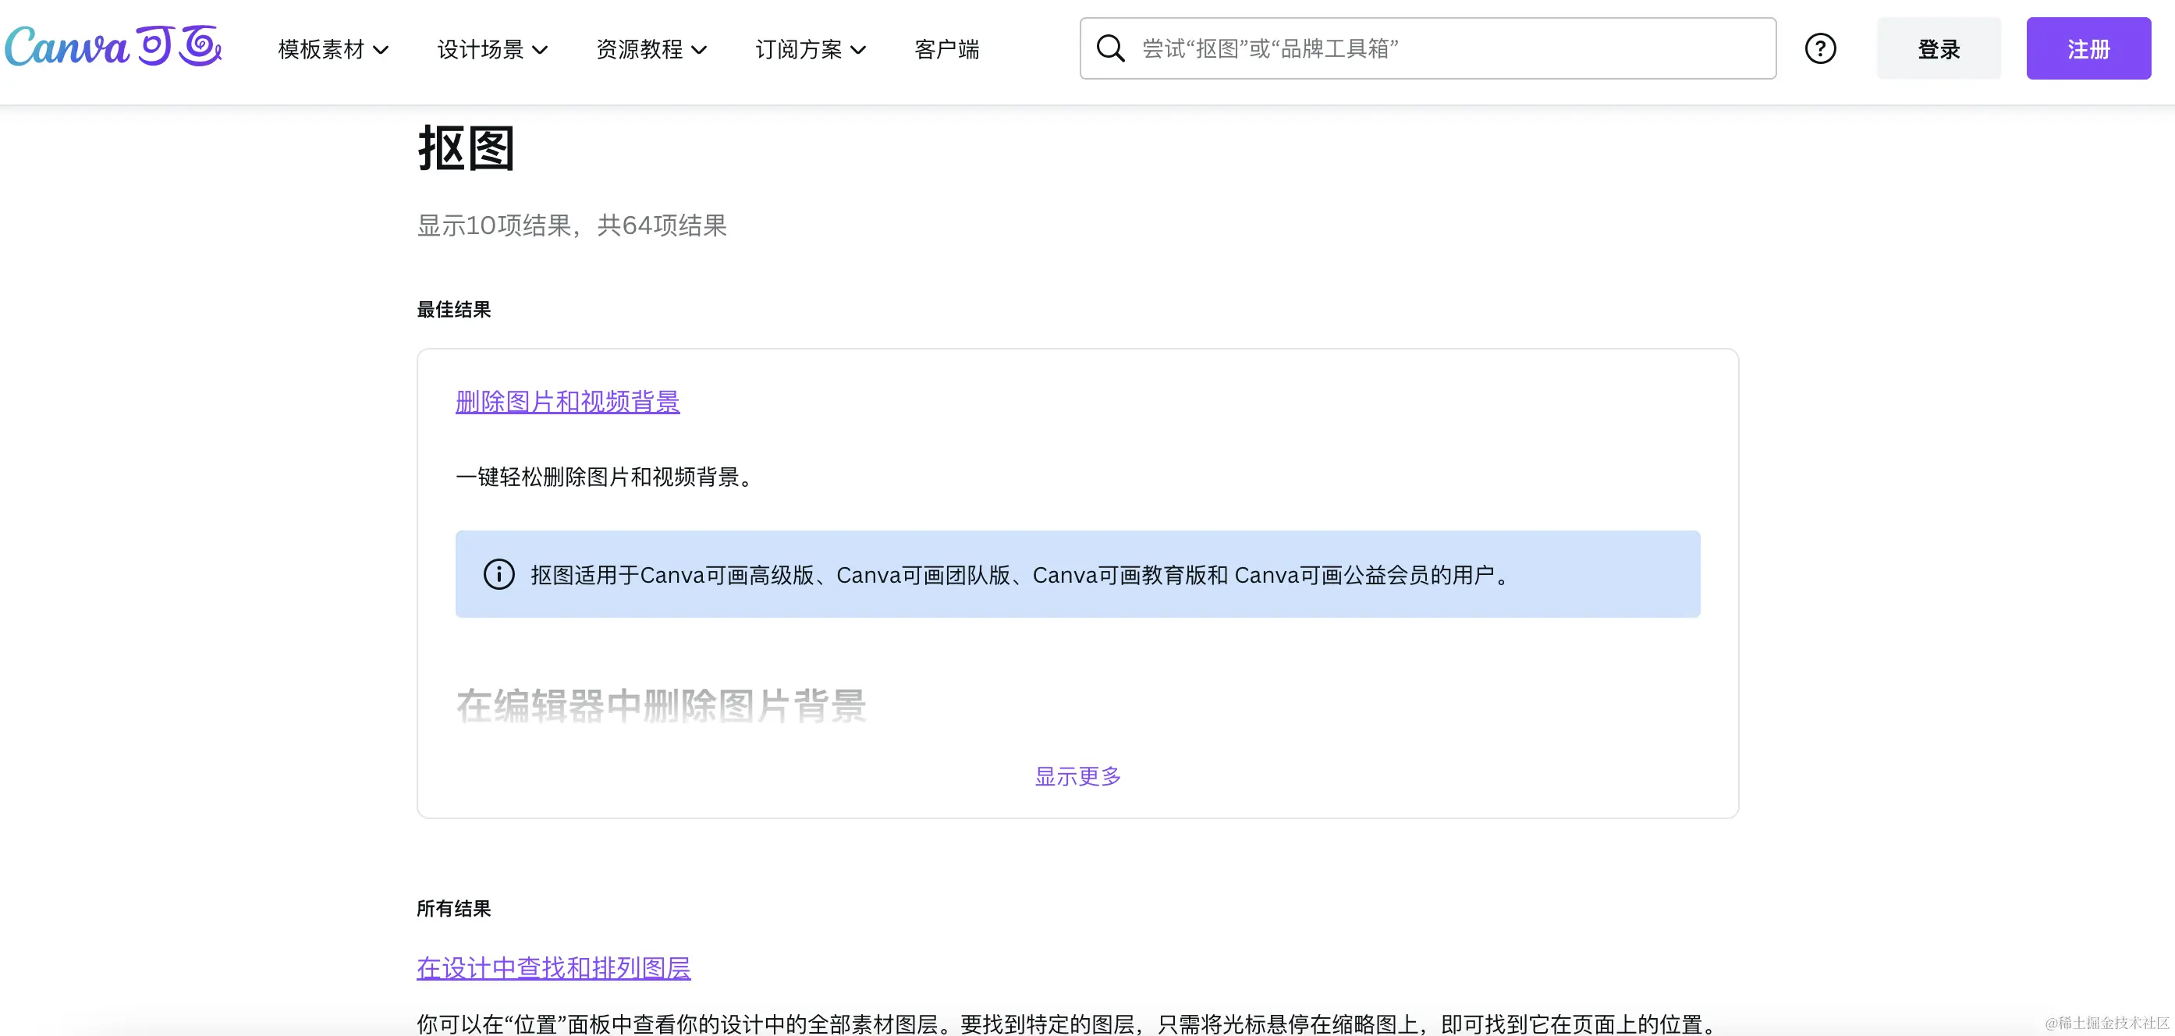Viewport: 2175px width, 1036px height.
Task: Click 显示更多 to expand the result
Action: tap(1077, 776)
